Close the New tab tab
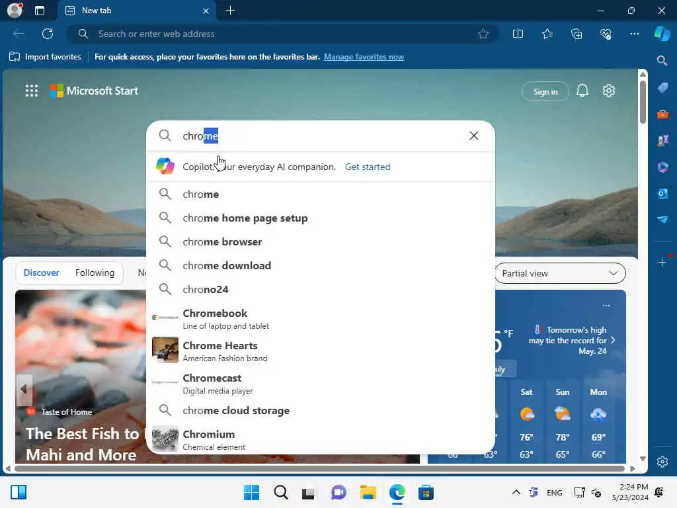Viewport: 677px width, 508px height. coord(206,11)
